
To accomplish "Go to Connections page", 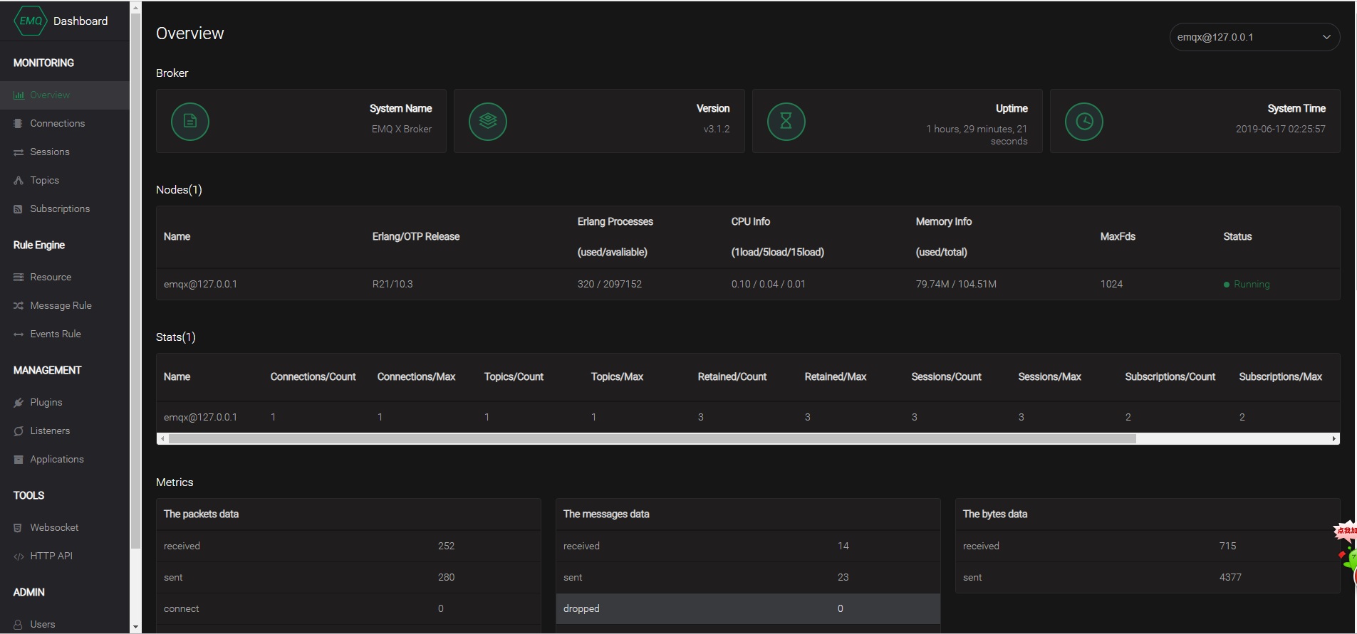I will 65,123.
